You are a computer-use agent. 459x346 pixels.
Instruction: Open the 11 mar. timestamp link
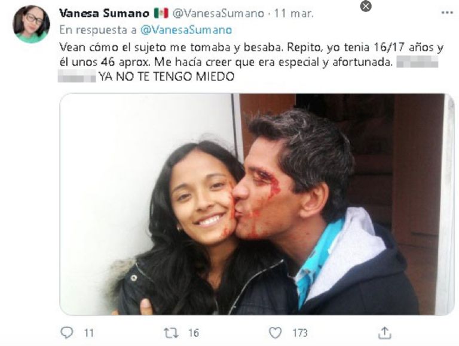click(x=293, y=14)
